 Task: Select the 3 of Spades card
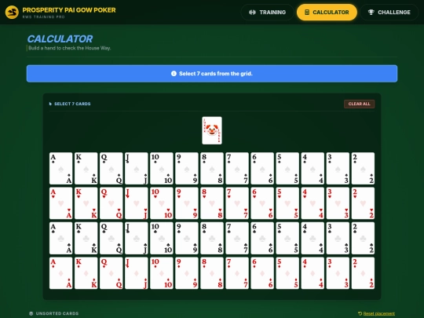338,169
